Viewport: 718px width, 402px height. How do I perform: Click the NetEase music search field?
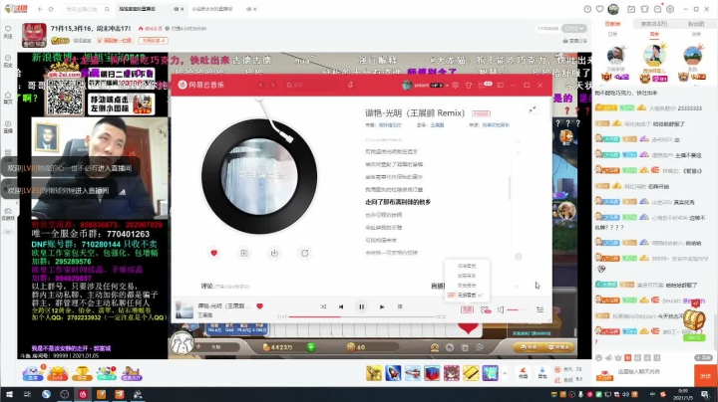click(314, 85)
